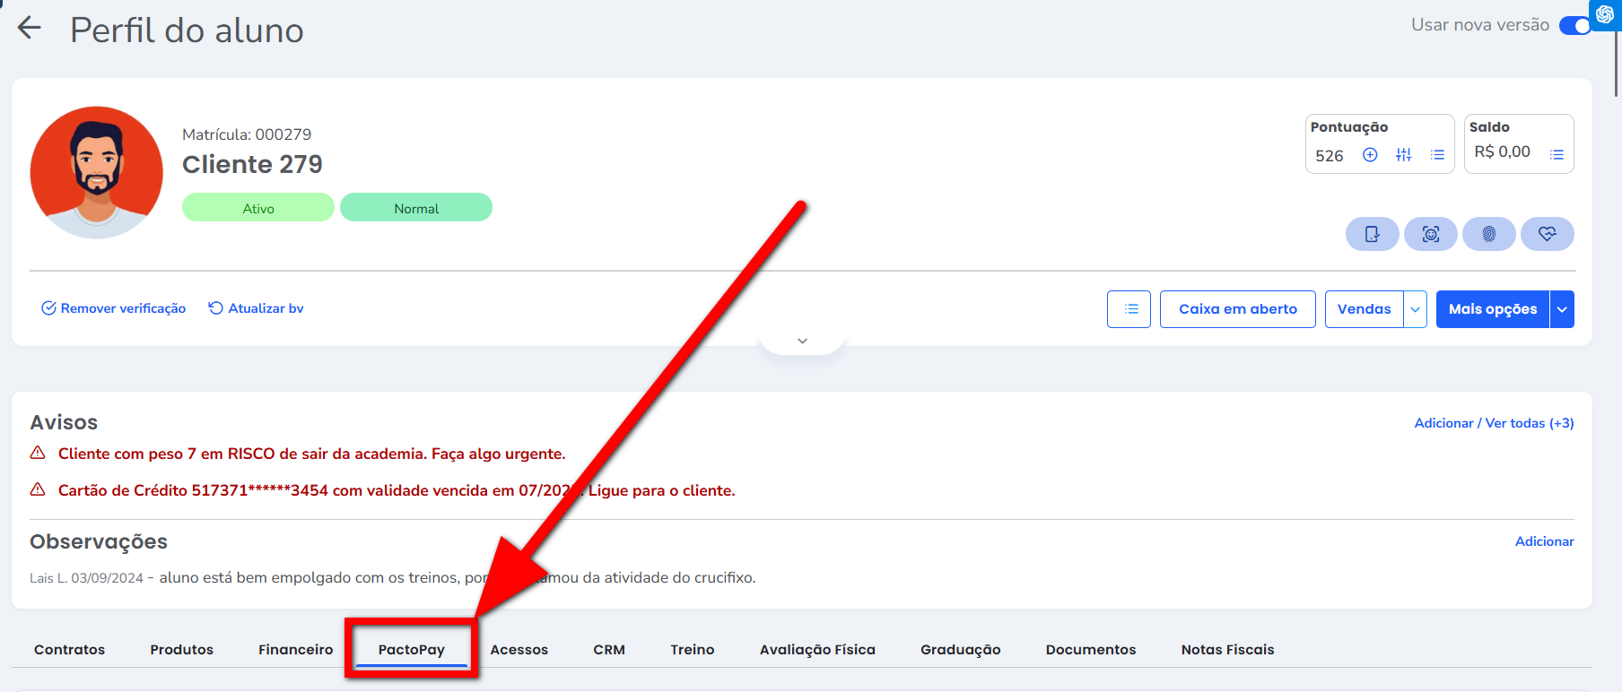Viewport: 1622px width, 692px height.
Task: Open list button beside Caixa em aberto
Action: point(1129,309)
